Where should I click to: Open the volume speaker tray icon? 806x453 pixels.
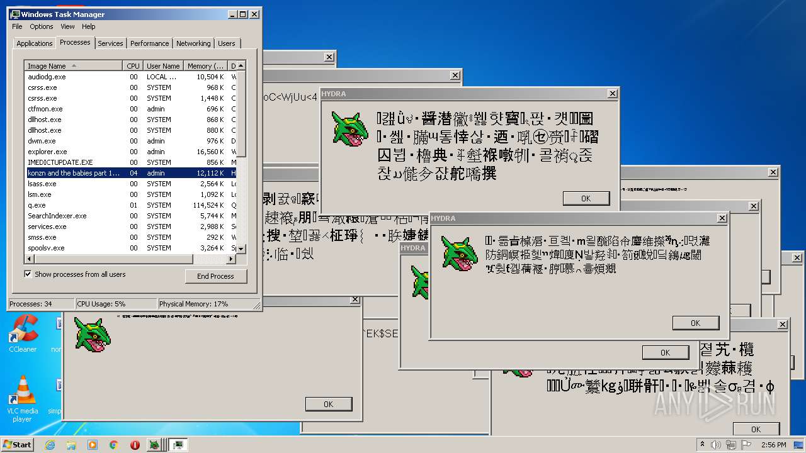716,445
